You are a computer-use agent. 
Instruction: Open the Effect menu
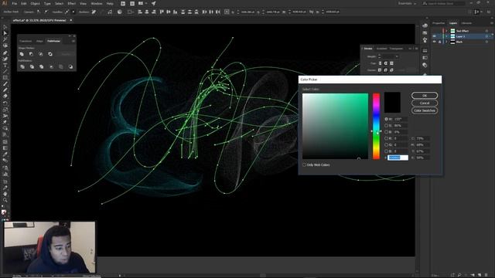(72, 3)
